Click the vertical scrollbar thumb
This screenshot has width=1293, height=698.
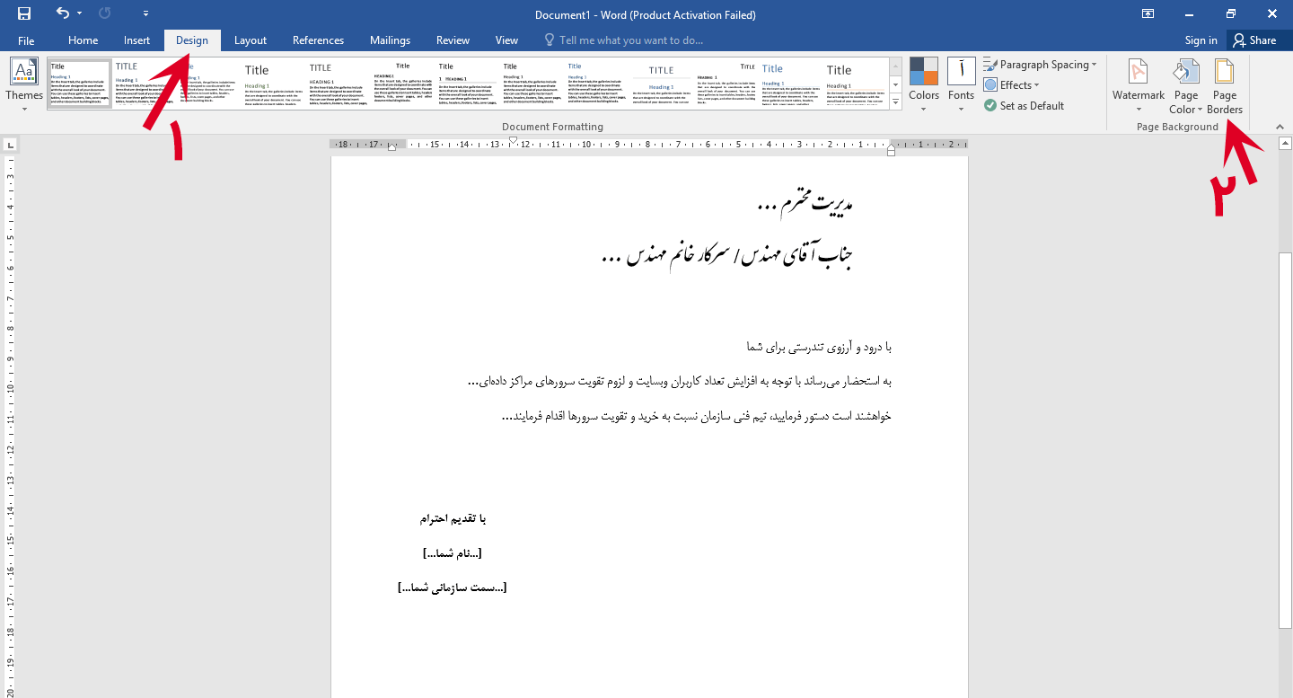tap(1285, 440)
